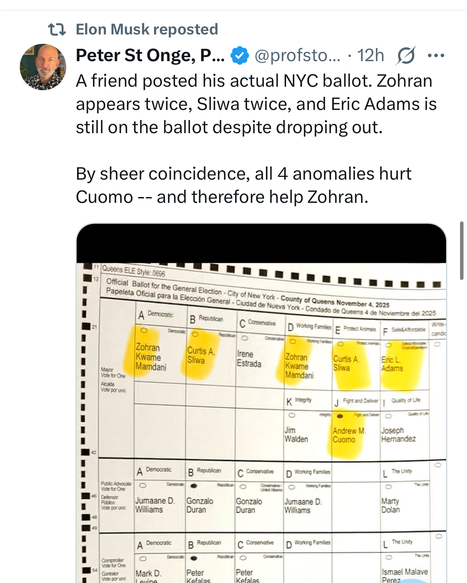Select the oval above Irene Estrada
Viewport: 467px width, 583px height.
tap(244, 338)
